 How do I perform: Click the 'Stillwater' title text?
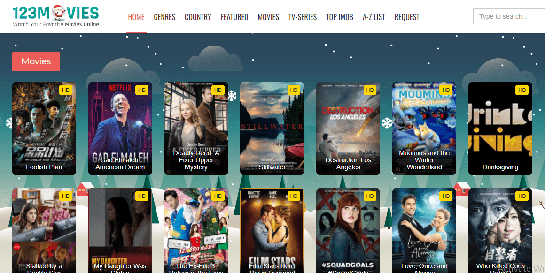272,167
